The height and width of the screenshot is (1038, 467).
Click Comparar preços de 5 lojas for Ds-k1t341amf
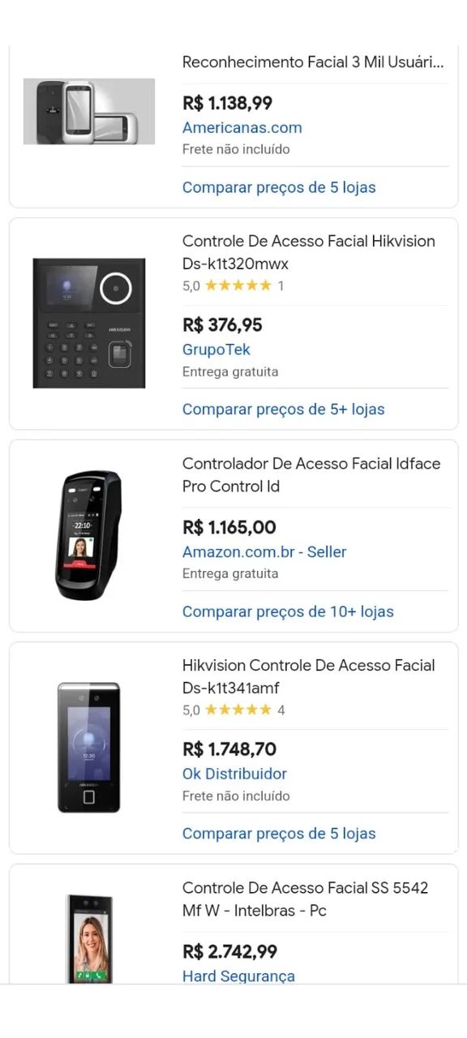click(x=279, y=833)
